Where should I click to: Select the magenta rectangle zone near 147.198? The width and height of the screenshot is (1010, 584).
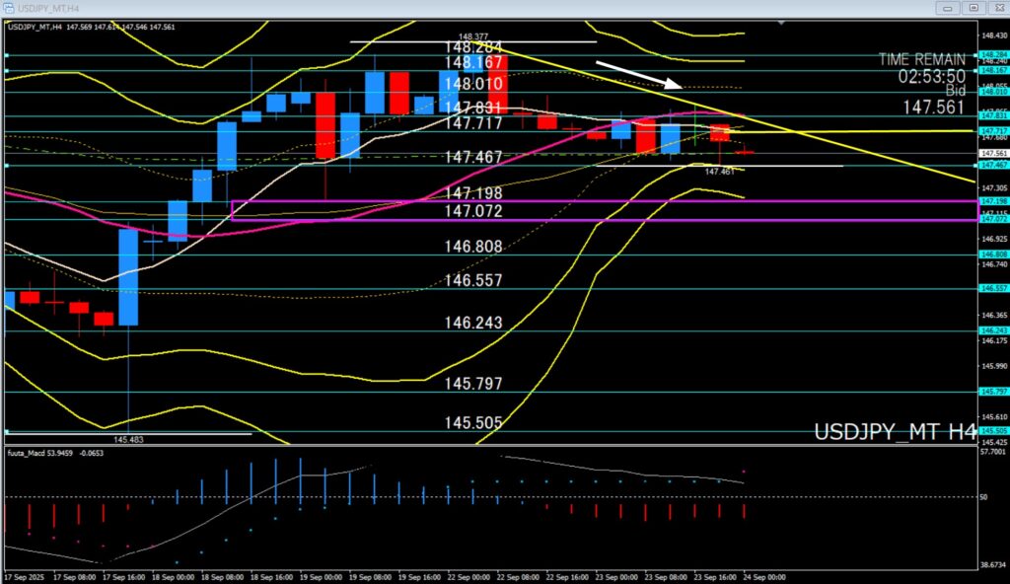coord(592,201)
